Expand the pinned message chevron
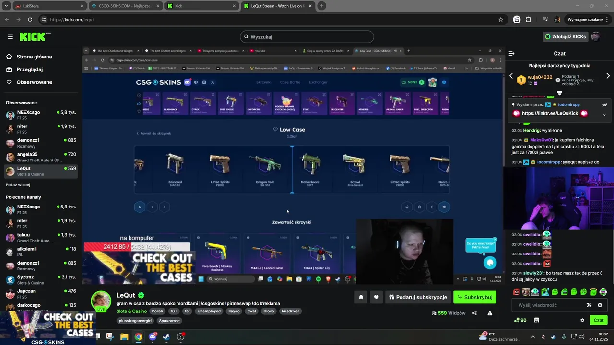Viewport: 614px width, 345px height. pyautogui.click(x=604, y=115)
